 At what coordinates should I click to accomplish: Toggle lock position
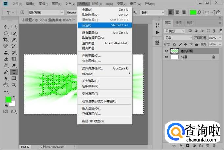click(186, 44)
